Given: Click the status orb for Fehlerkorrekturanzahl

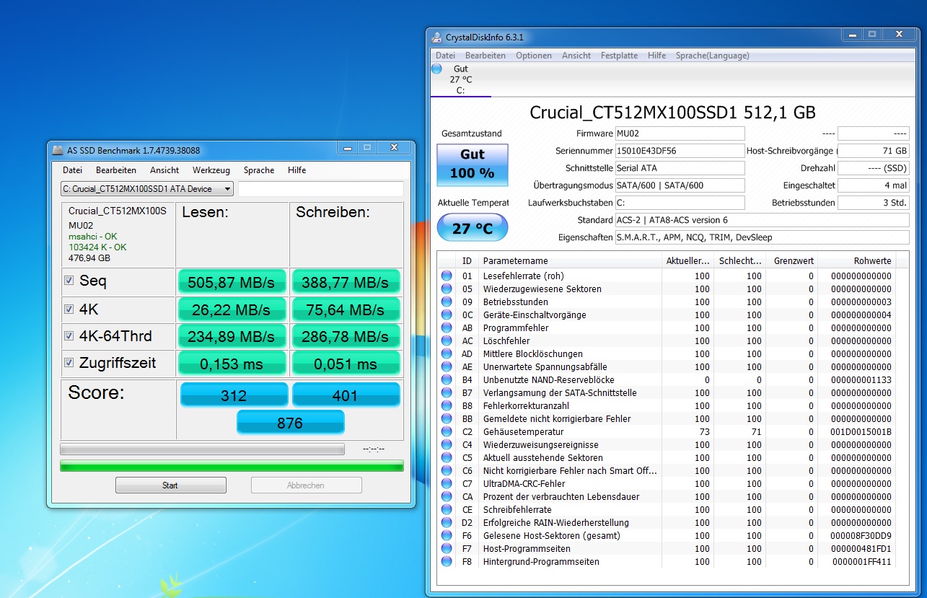Looking at the screenshot, I should (447, 405).
